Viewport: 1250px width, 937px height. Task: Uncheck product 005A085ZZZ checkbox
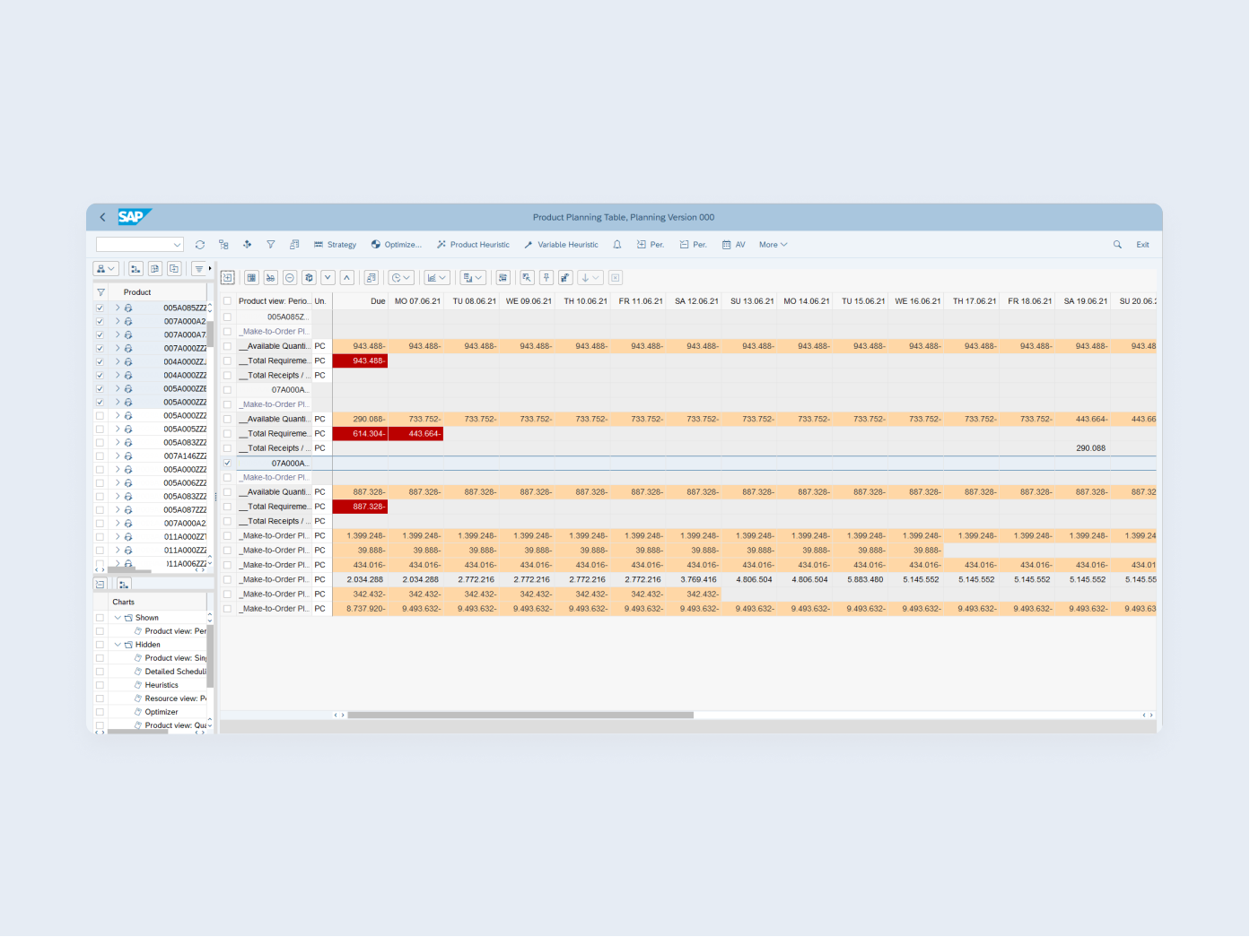[100, 308]
